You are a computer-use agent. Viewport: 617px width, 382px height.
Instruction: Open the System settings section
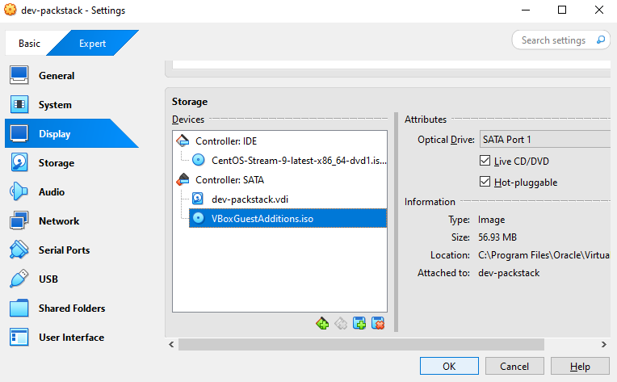54,105
